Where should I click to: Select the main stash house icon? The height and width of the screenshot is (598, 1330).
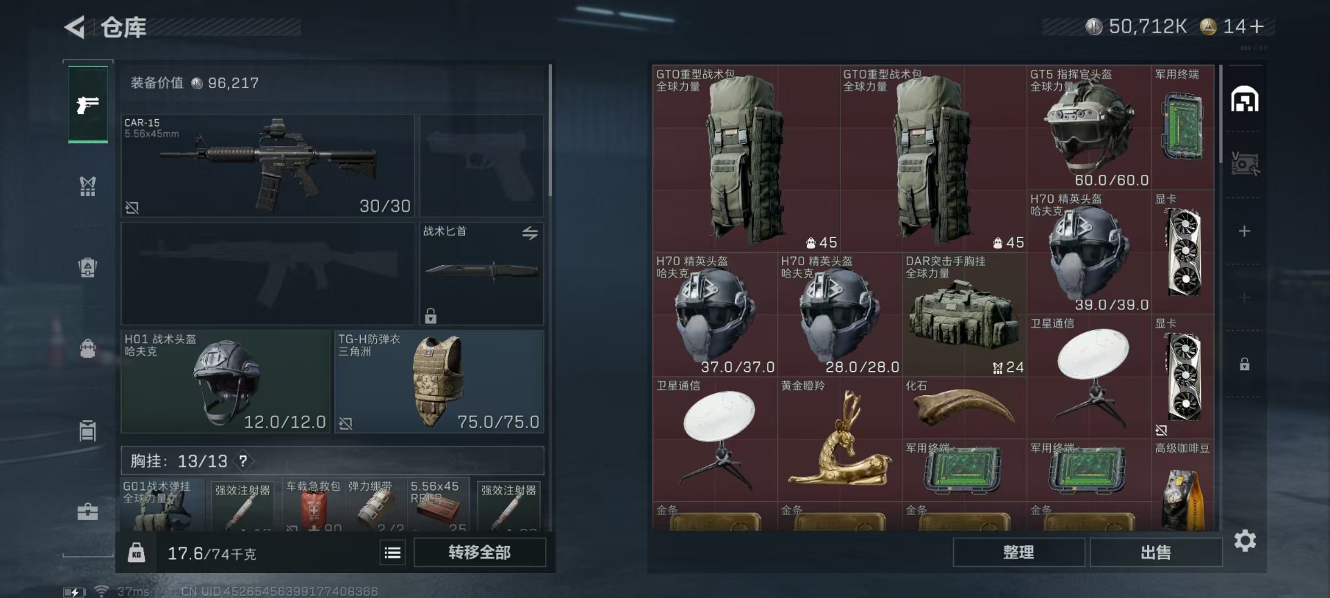[1245, 99]
